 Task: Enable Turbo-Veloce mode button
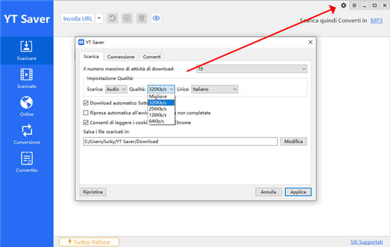tap(89, 242)
